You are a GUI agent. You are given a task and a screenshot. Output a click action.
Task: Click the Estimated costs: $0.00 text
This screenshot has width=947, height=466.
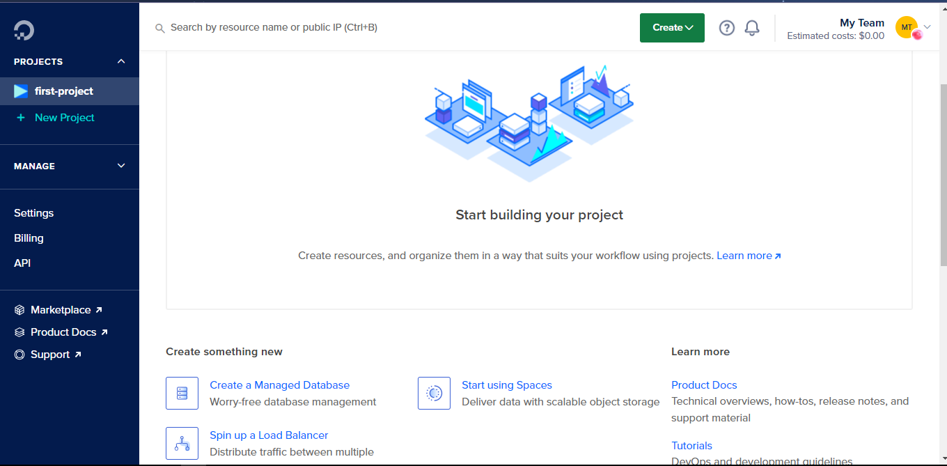(836, 36)
